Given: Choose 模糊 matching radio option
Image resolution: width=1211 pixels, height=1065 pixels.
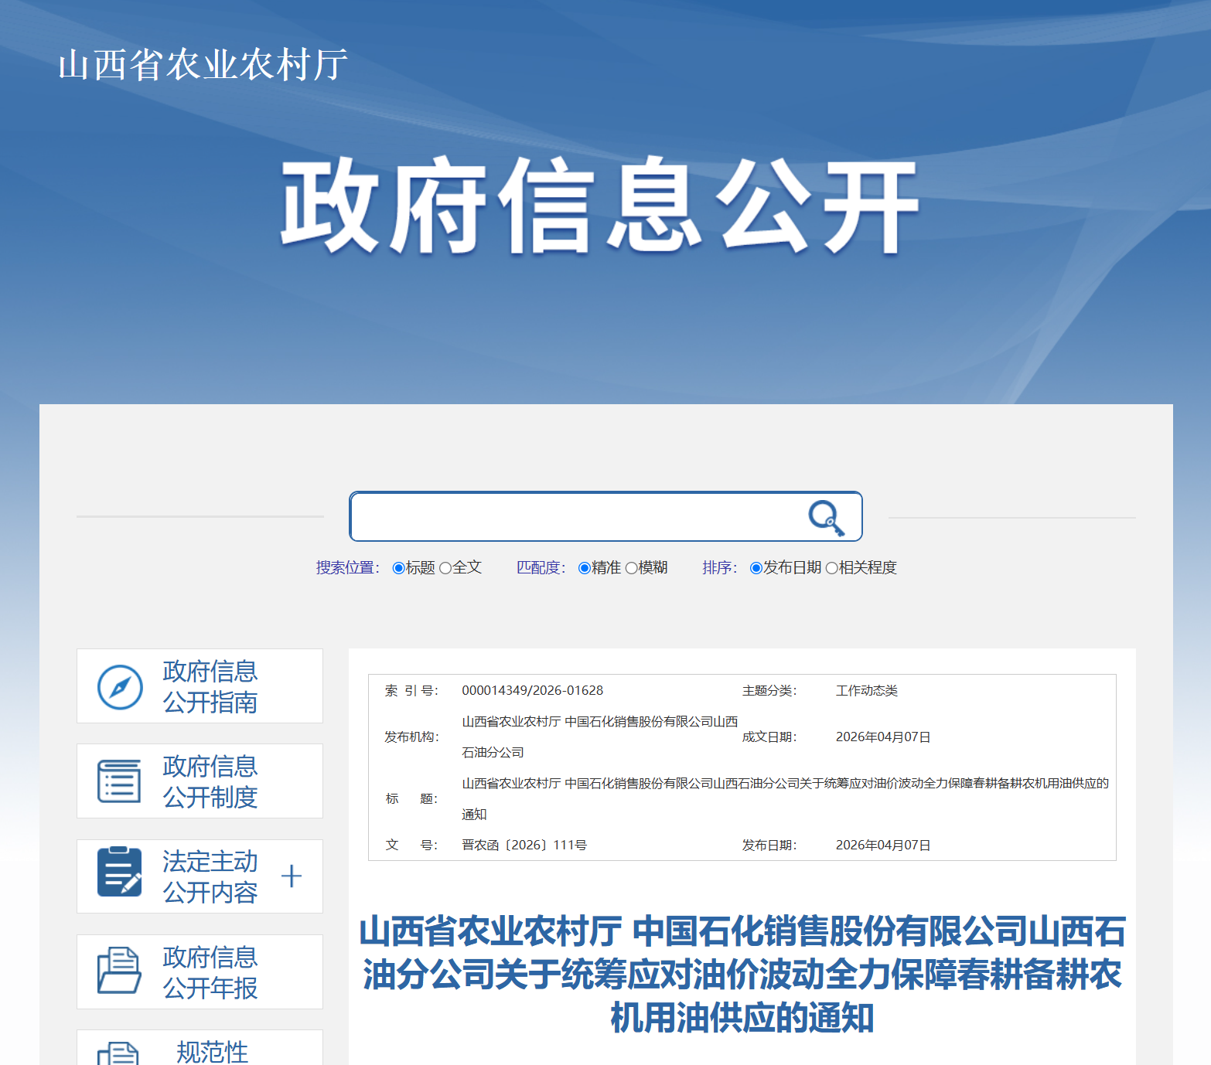Looking at the screenshot, I should (632, 568).
